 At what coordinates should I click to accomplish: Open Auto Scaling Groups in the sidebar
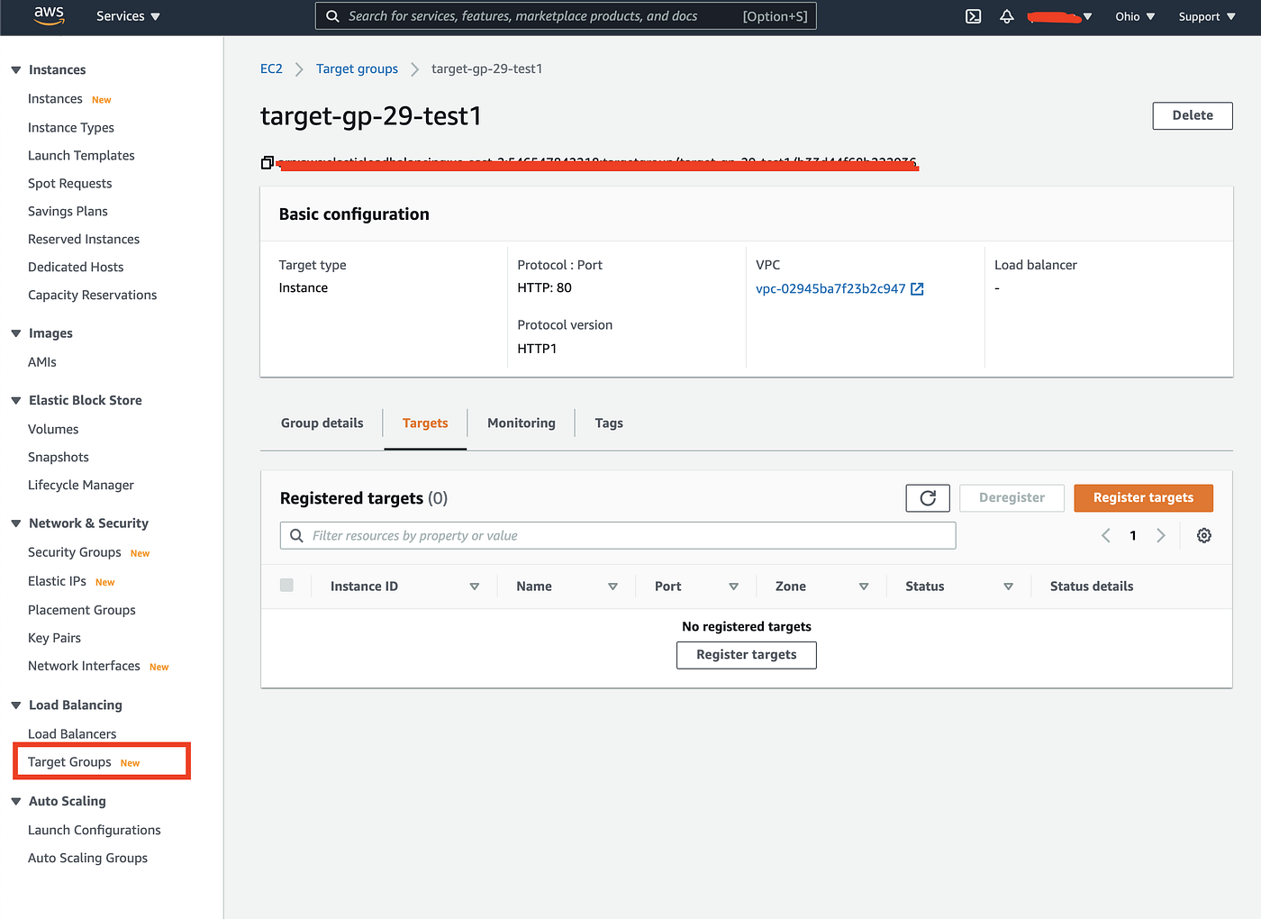click(87, 859)
